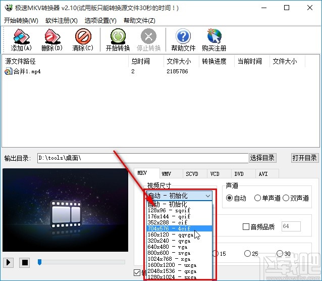Viewport: 322px width, 281px height.
Task: Switch to the AVI tab
Action: (x=267, y=174)
